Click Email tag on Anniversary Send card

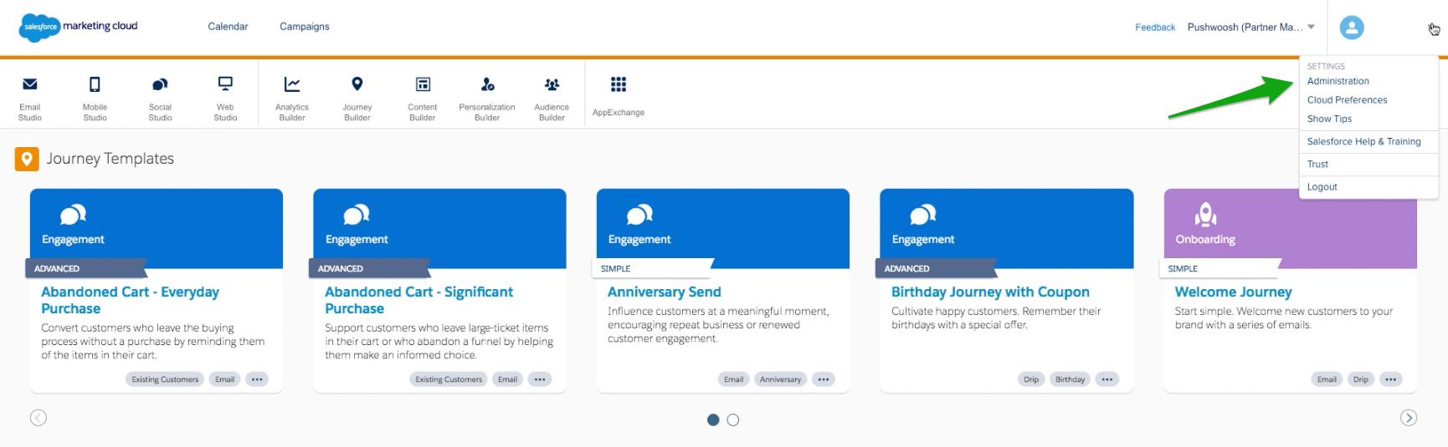pos(733,379)
